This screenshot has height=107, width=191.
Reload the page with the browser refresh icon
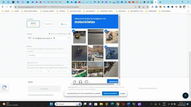pyautogui.click(x=11, y=7)
